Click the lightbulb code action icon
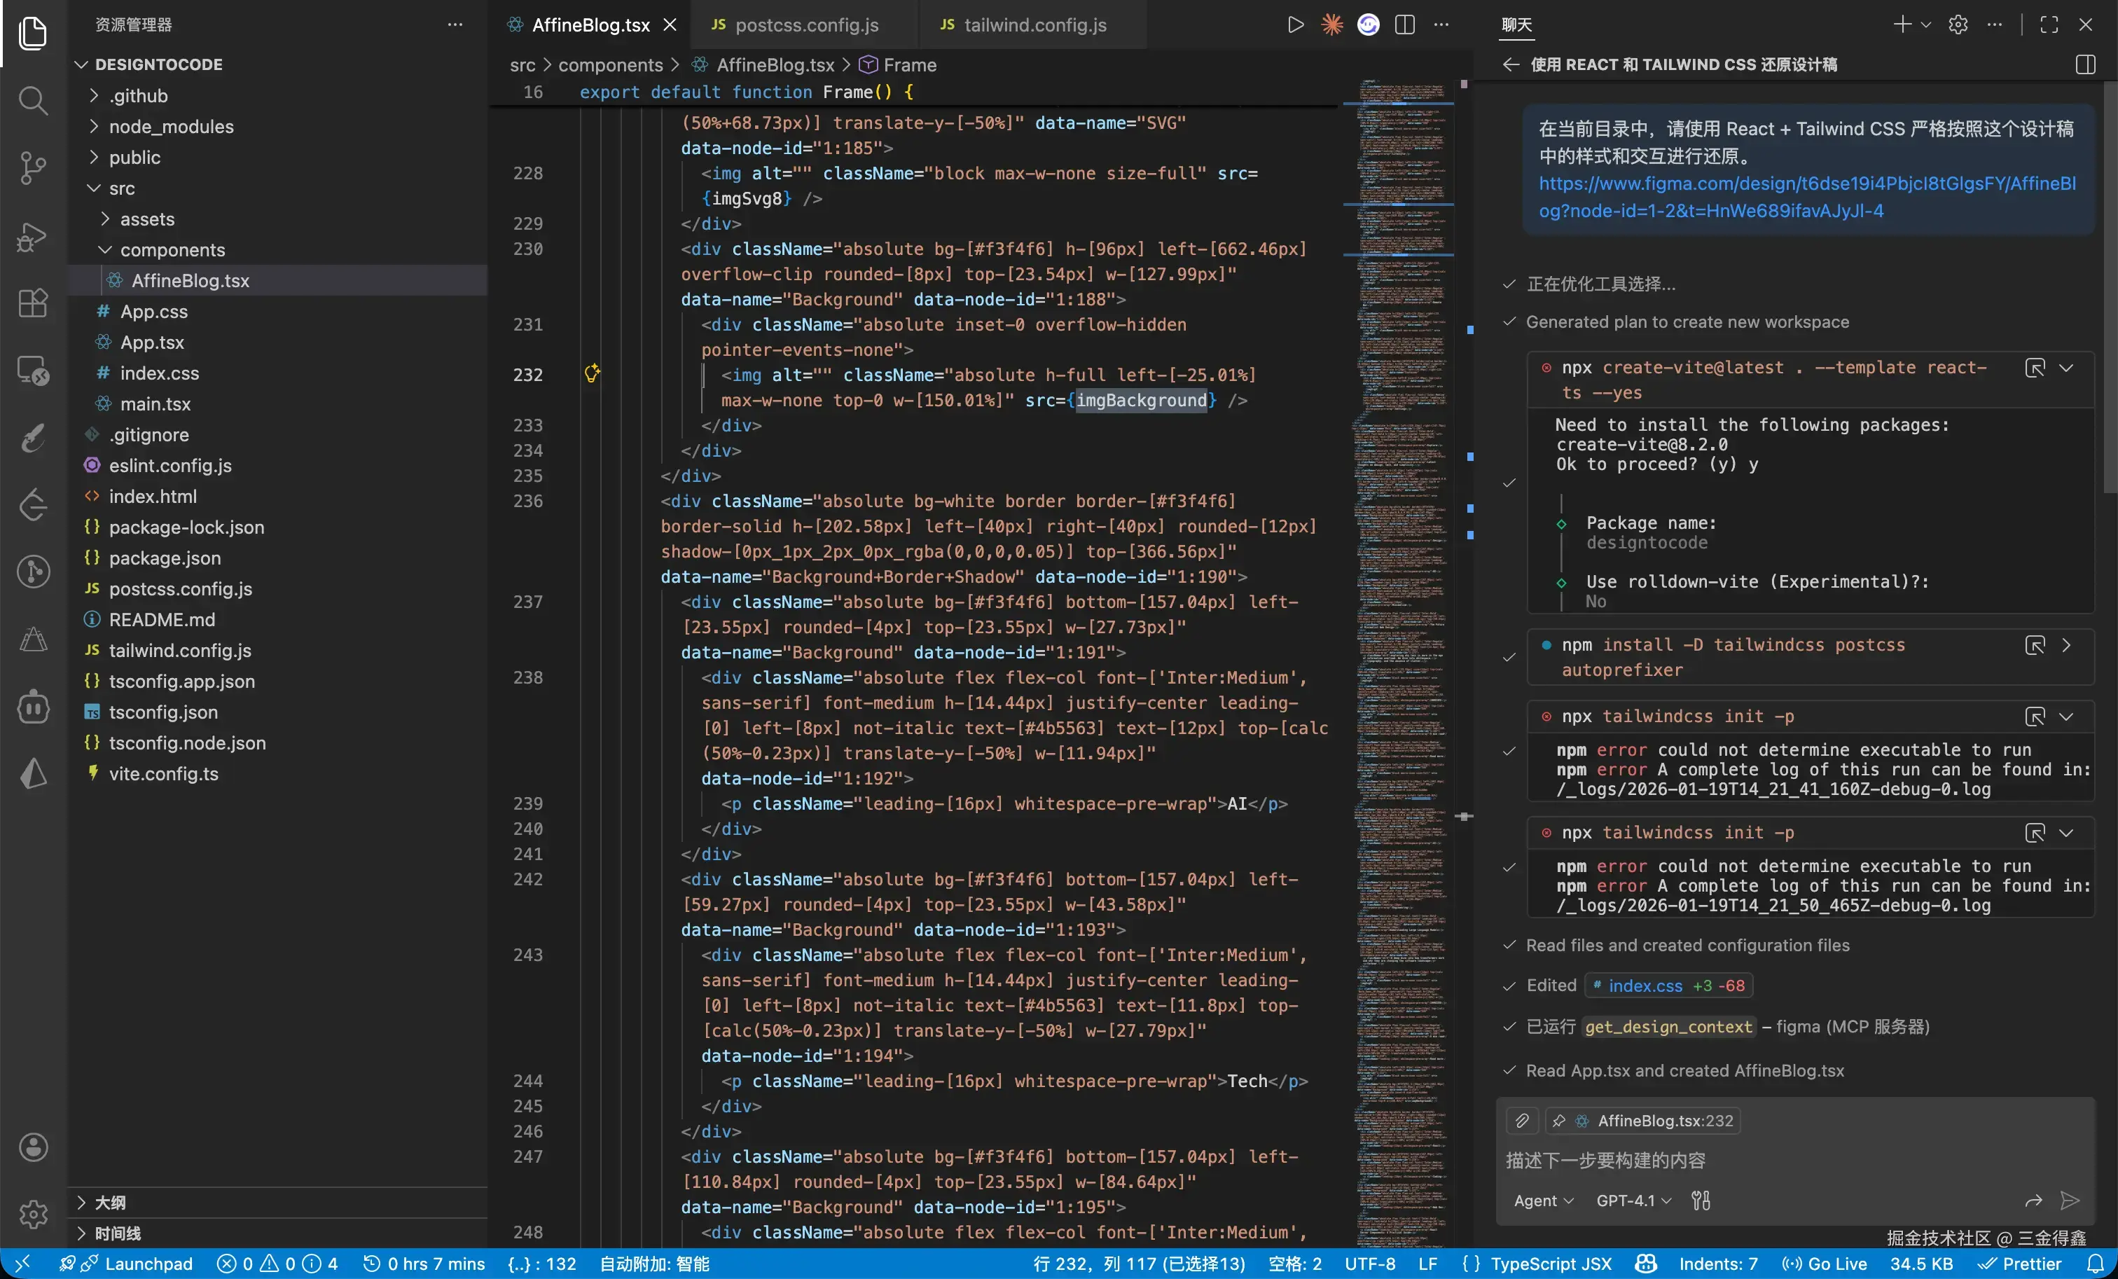2118x1279 pixels. [591, 374]
